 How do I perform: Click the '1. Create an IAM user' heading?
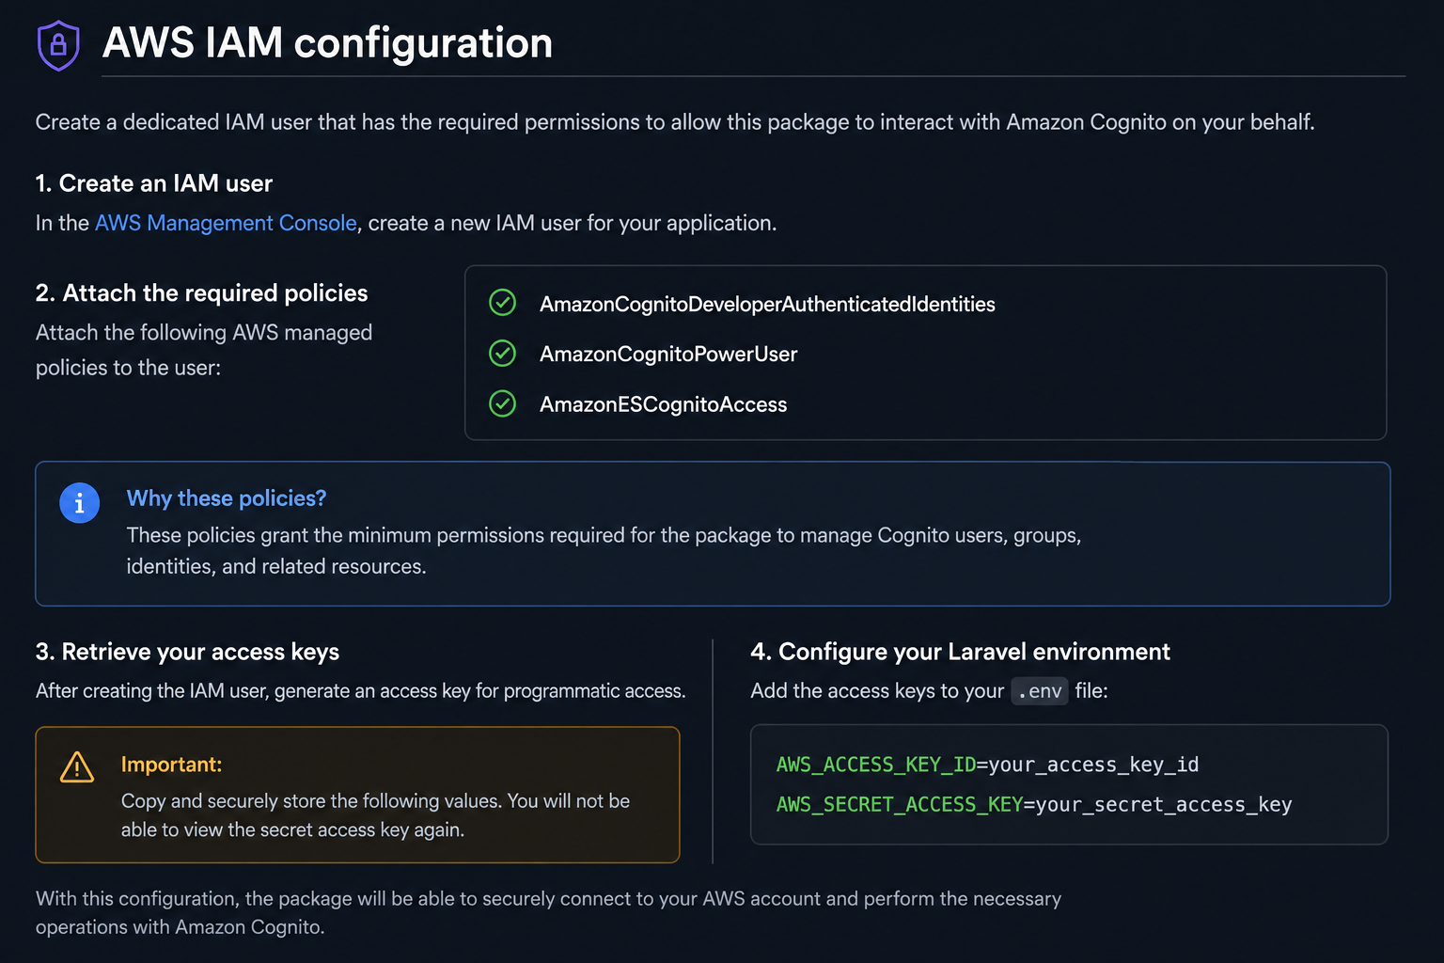click(154, 183)
